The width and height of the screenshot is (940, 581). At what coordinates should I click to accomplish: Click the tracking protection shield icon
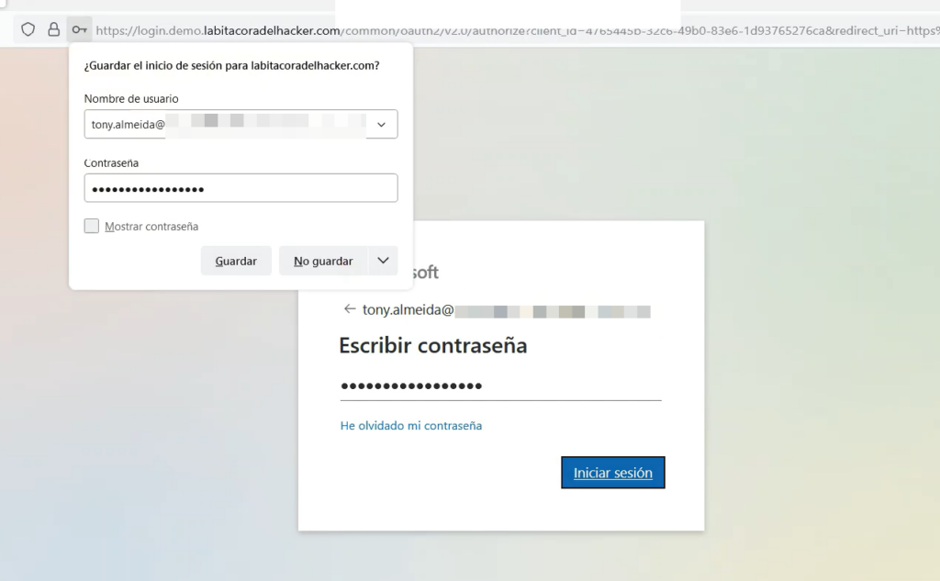28,29
